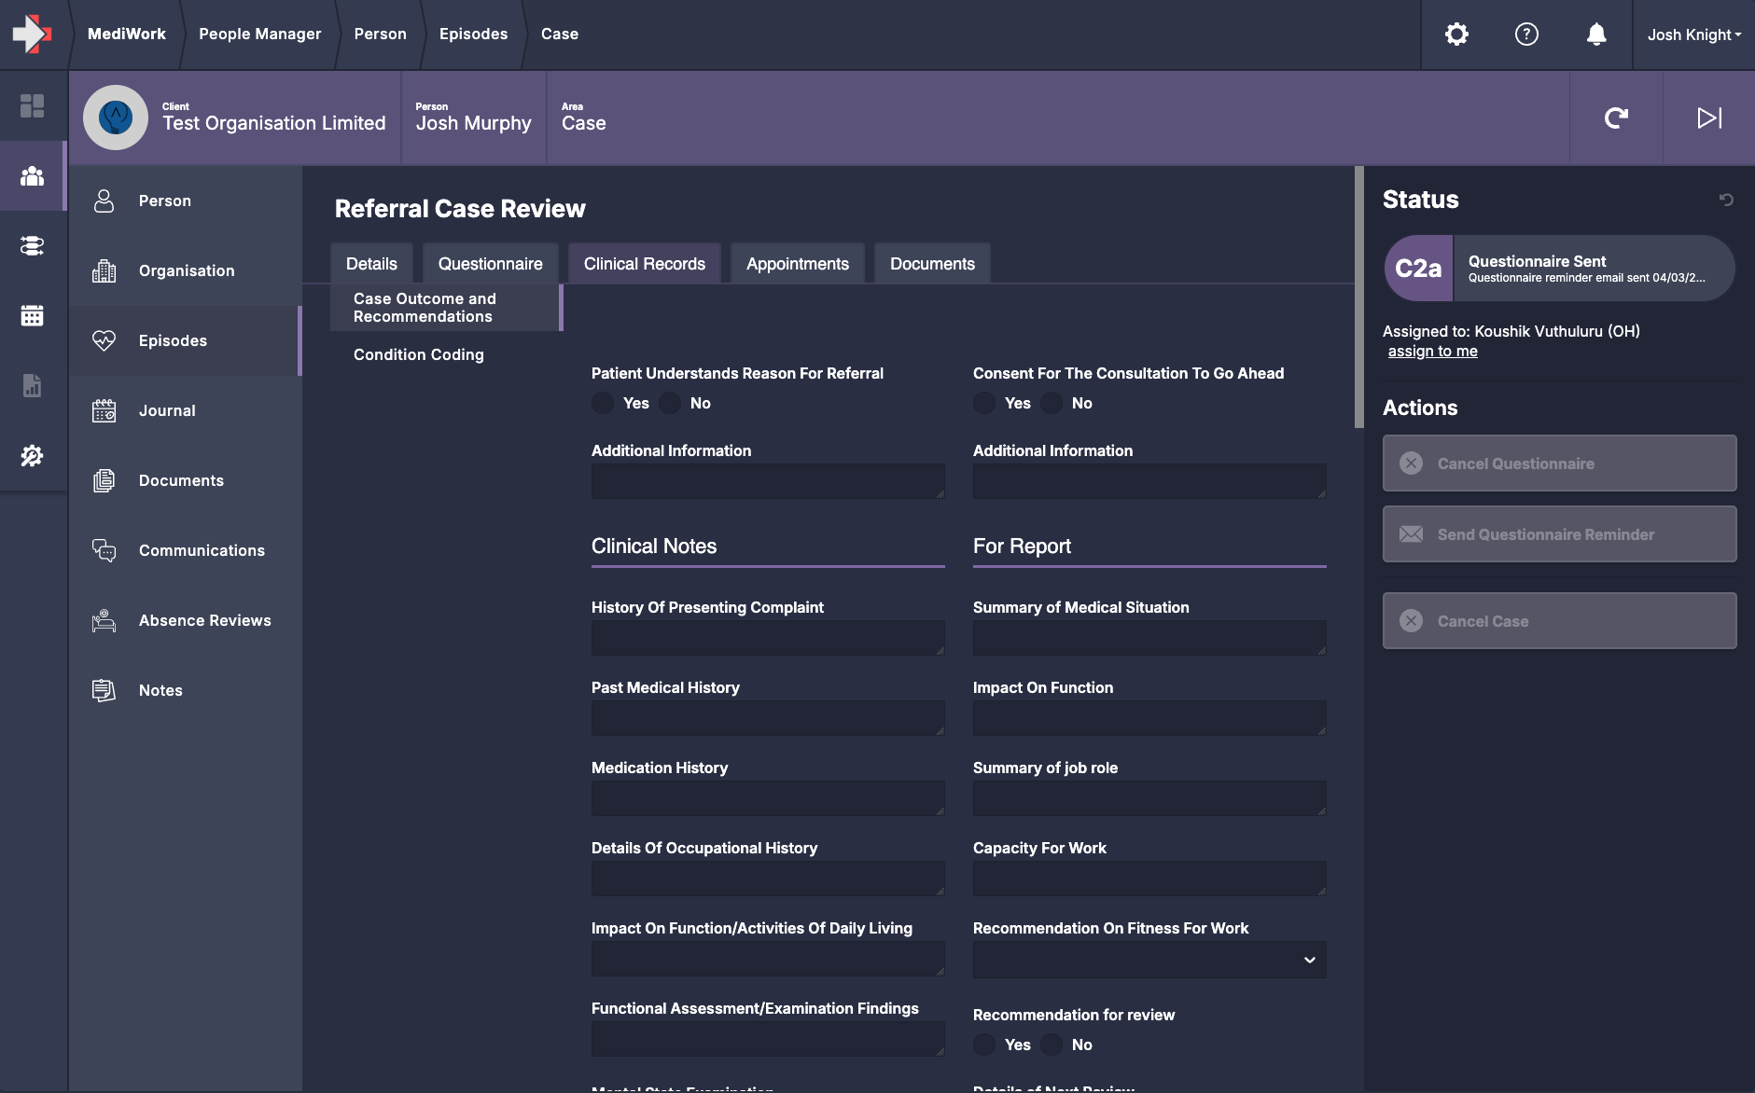Select Condition Coding section

418,354
